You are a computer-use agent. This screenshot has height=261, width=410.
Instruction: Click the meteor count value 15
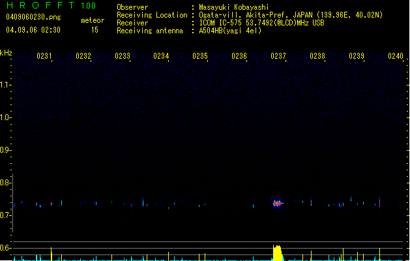coord(95,30)
